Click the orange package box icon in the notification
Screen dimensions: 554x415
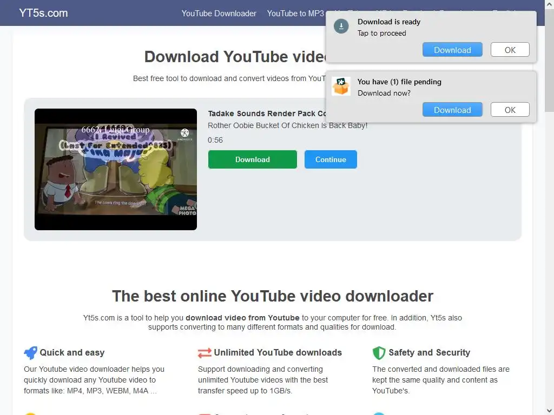point(341,86)
